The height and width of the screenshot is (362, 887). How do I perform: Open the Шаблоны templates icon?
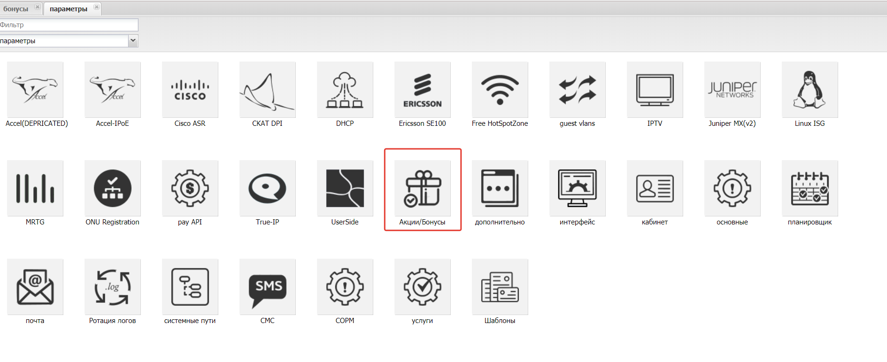500,287
